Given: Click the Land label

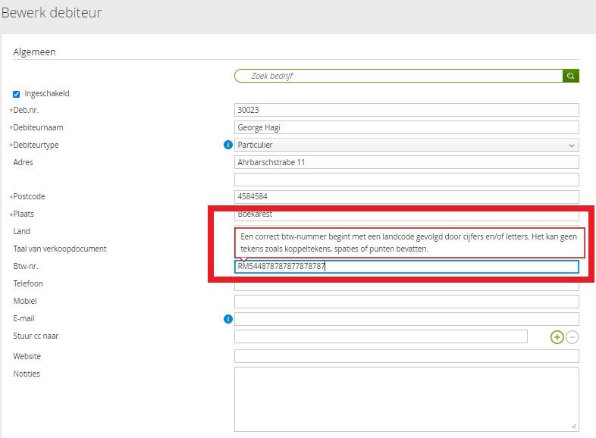Looking at the screenshot, I should pos(22,231).
